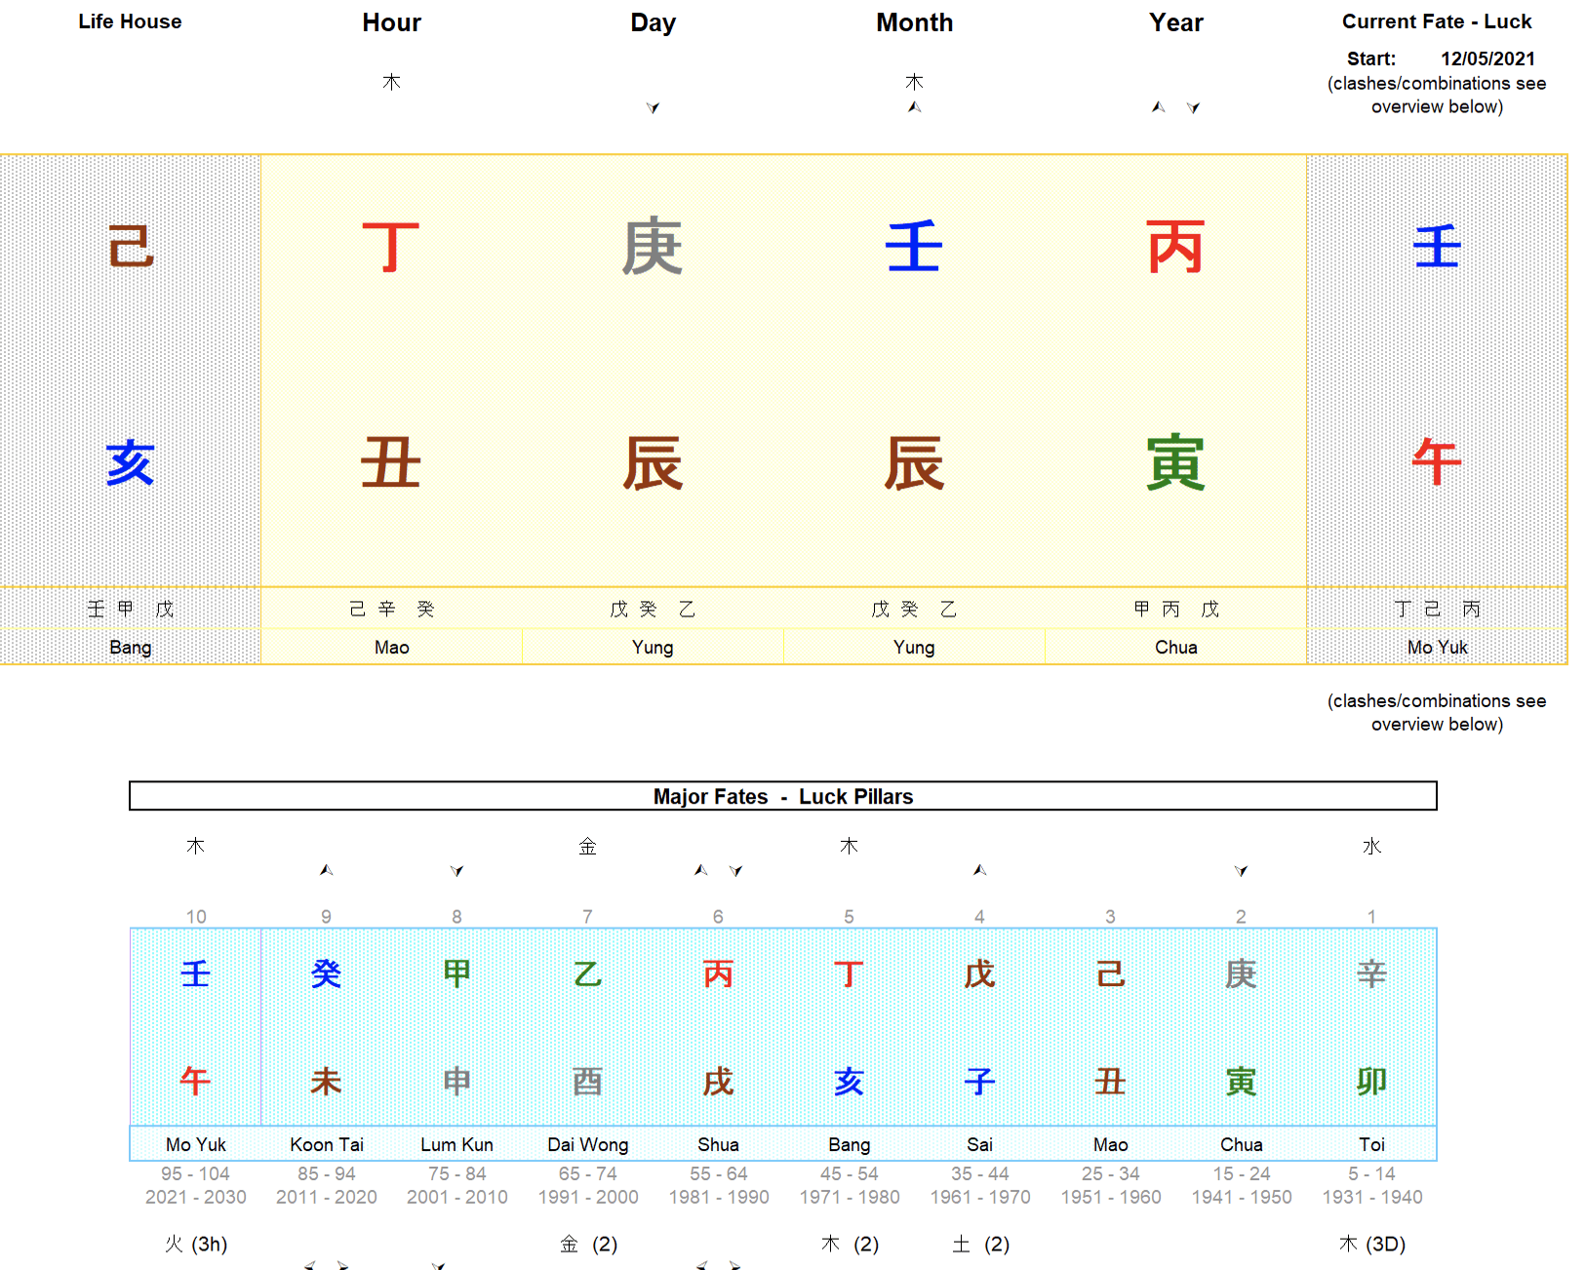Viewport: 1586px width, 1270px height.
Task: Select the 2021 - 2030 year range
Action: coord(195,1197)
